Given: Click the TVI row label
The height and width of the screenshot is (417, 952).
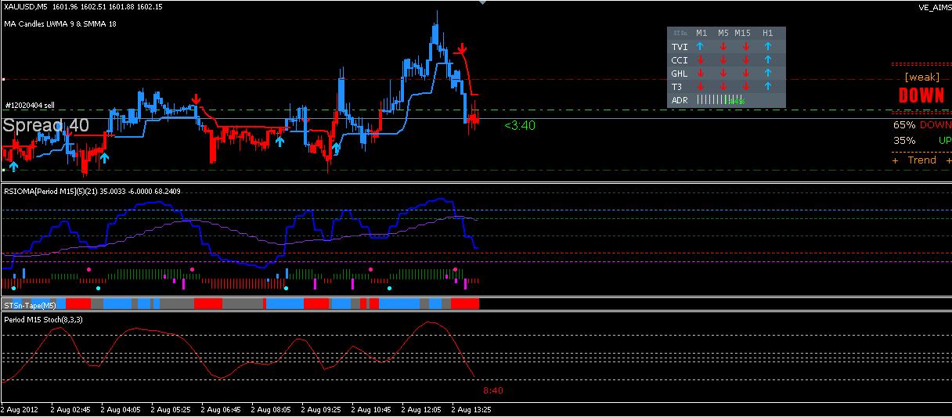Looking at the screenshot, I should pyautogui.click(x=679, y=47).
